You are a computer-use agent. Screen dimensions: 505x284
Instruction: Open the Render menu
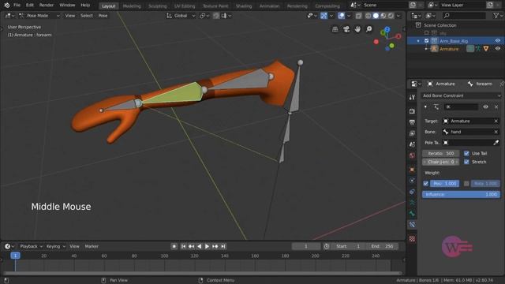pos(47,6)
